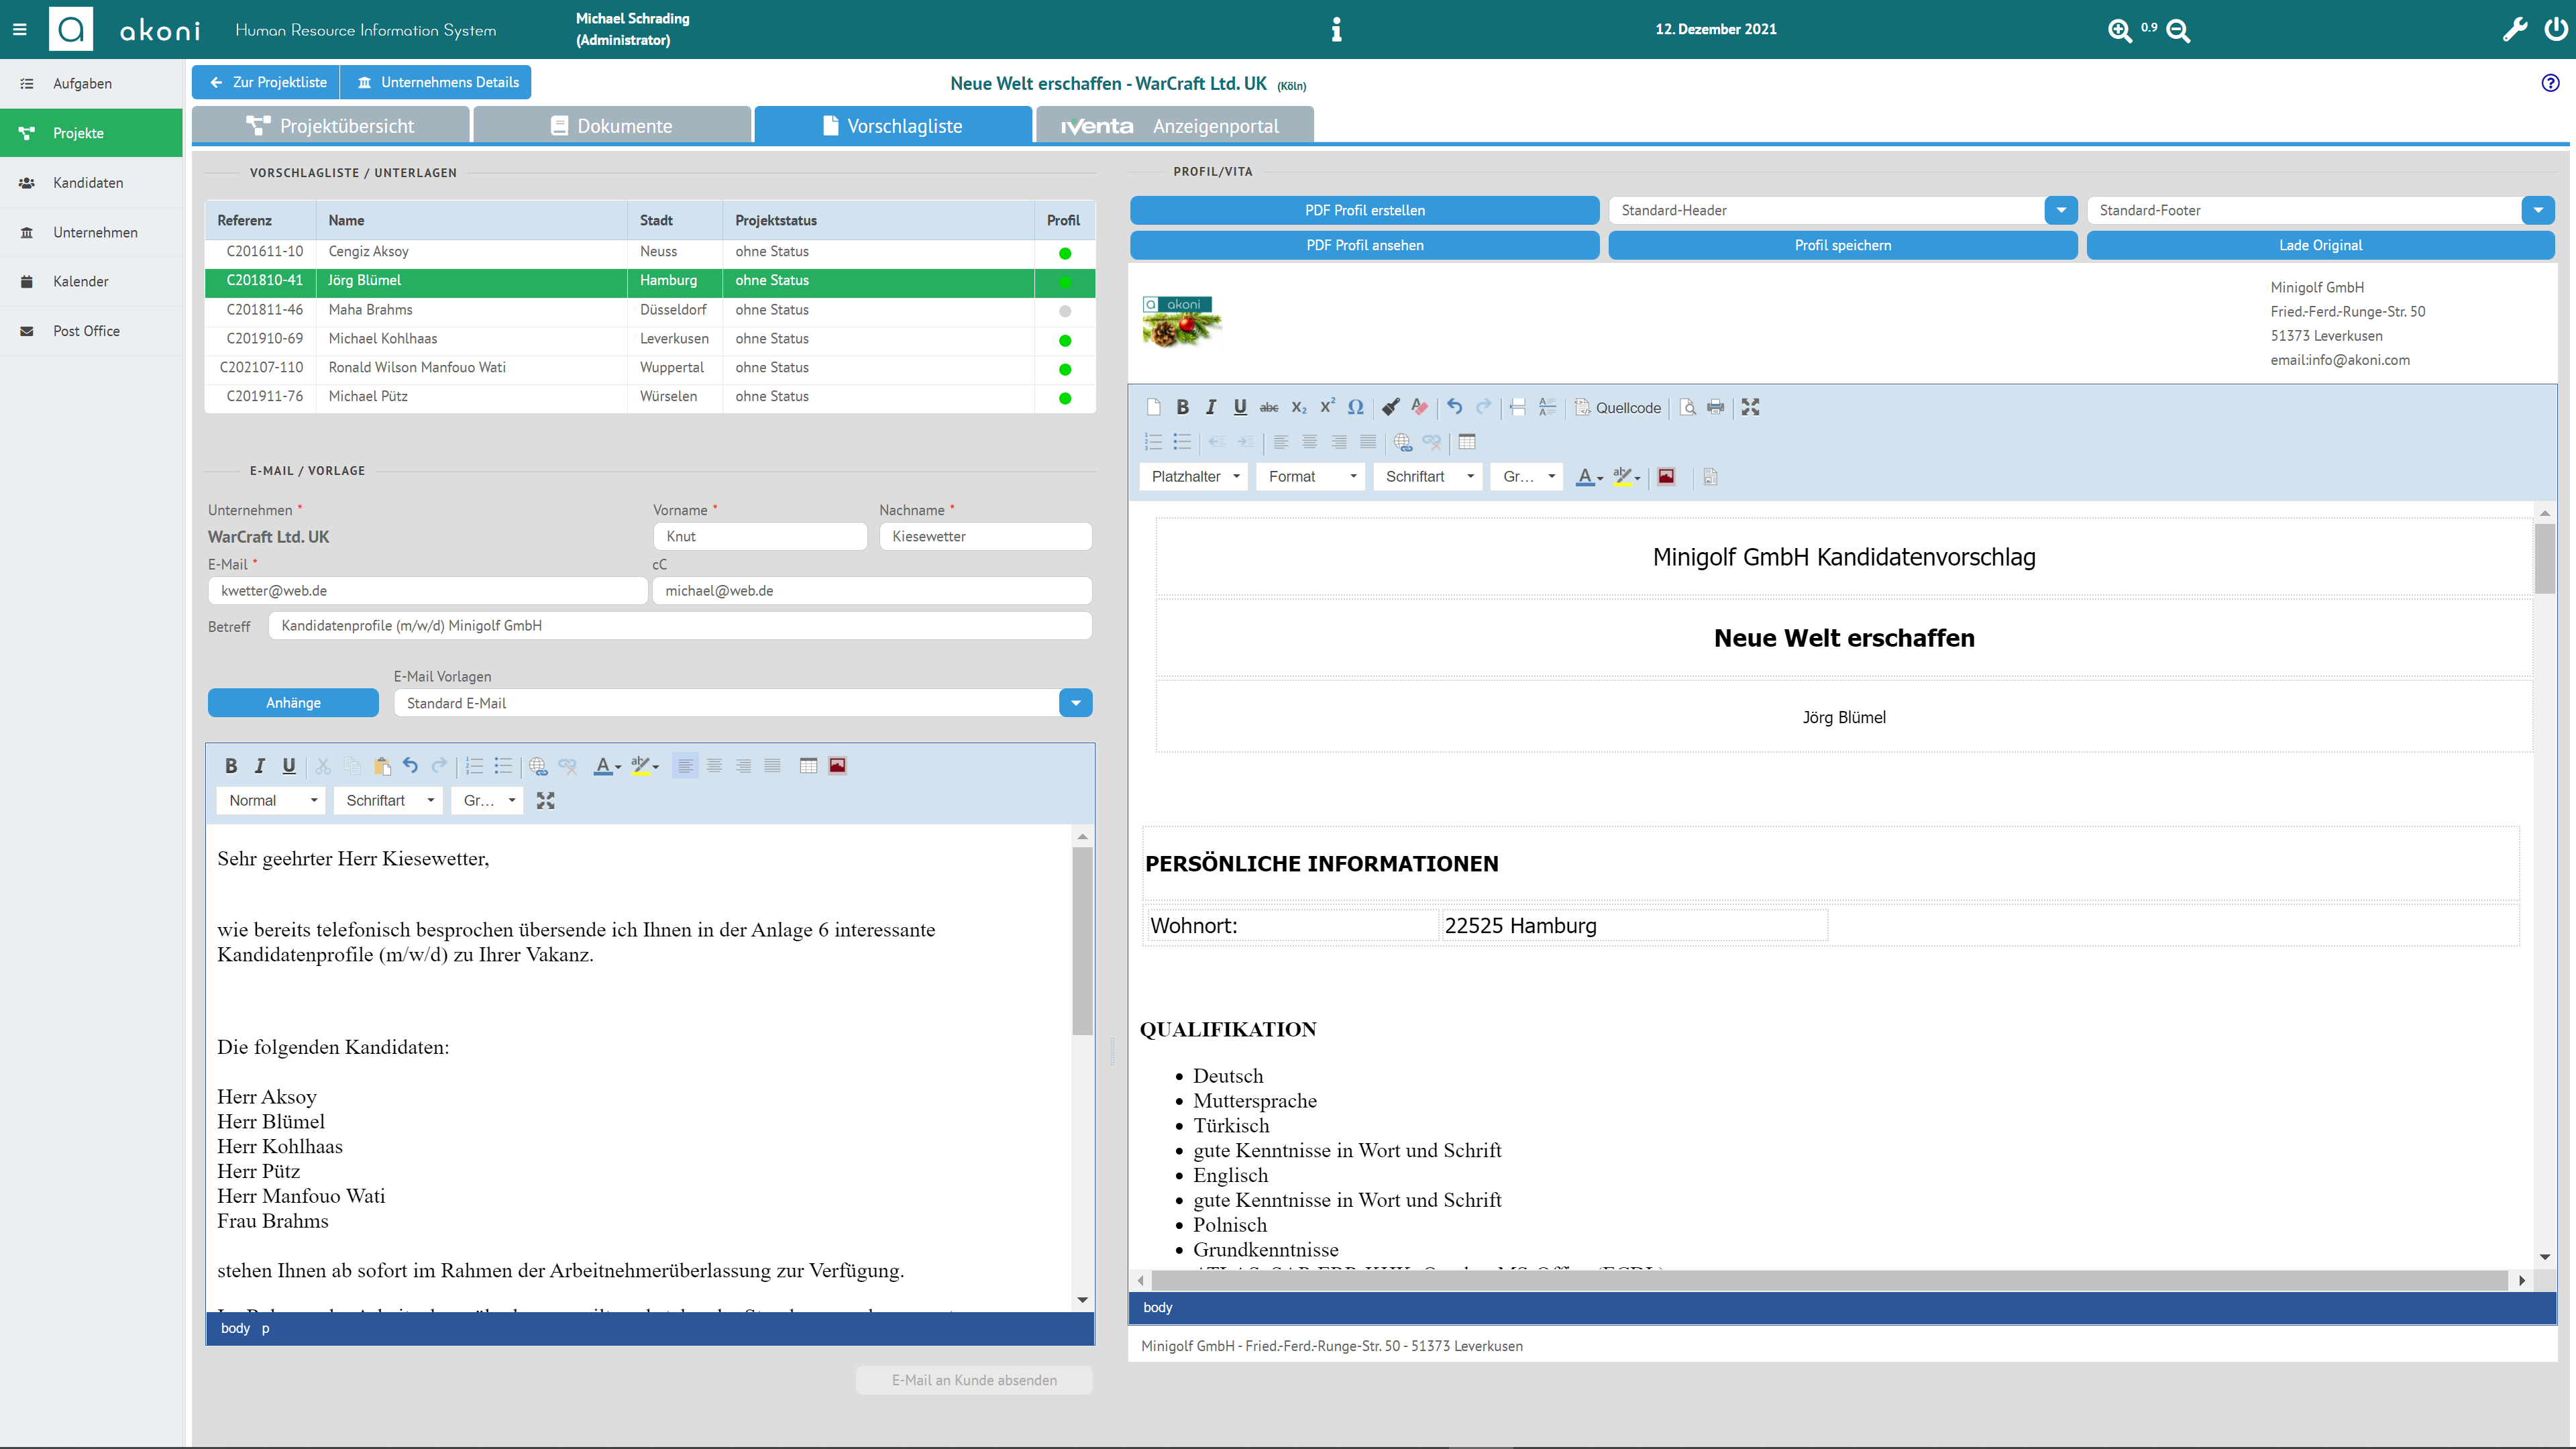Expand the E-Mail Vorlagen dropdown arrow

point(1075,703)
